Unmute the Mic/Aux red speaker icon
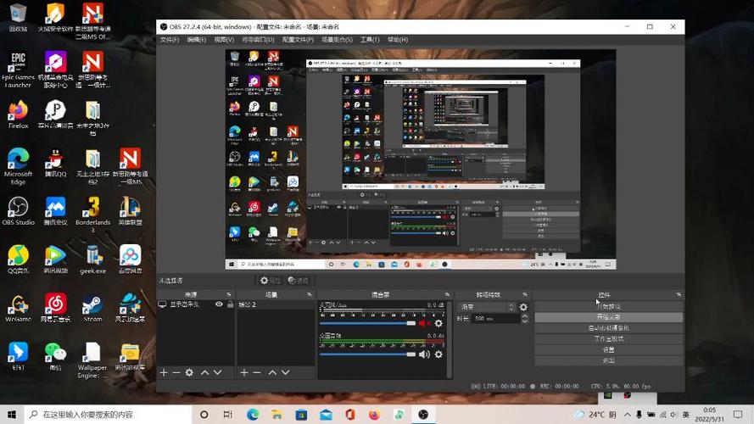 [424, 324]
